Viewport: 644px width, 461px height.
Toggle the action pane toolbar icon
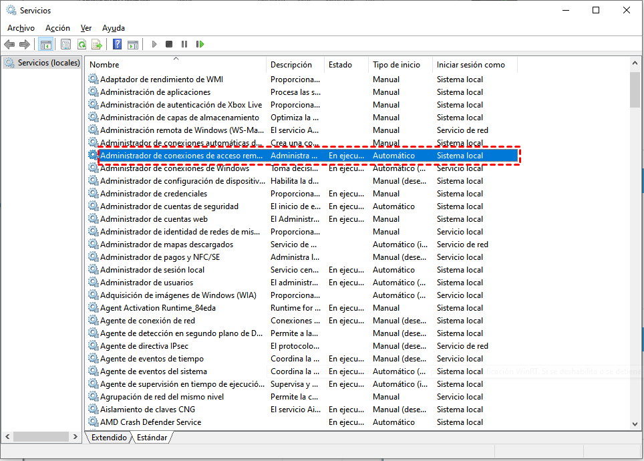coord(133,44)
